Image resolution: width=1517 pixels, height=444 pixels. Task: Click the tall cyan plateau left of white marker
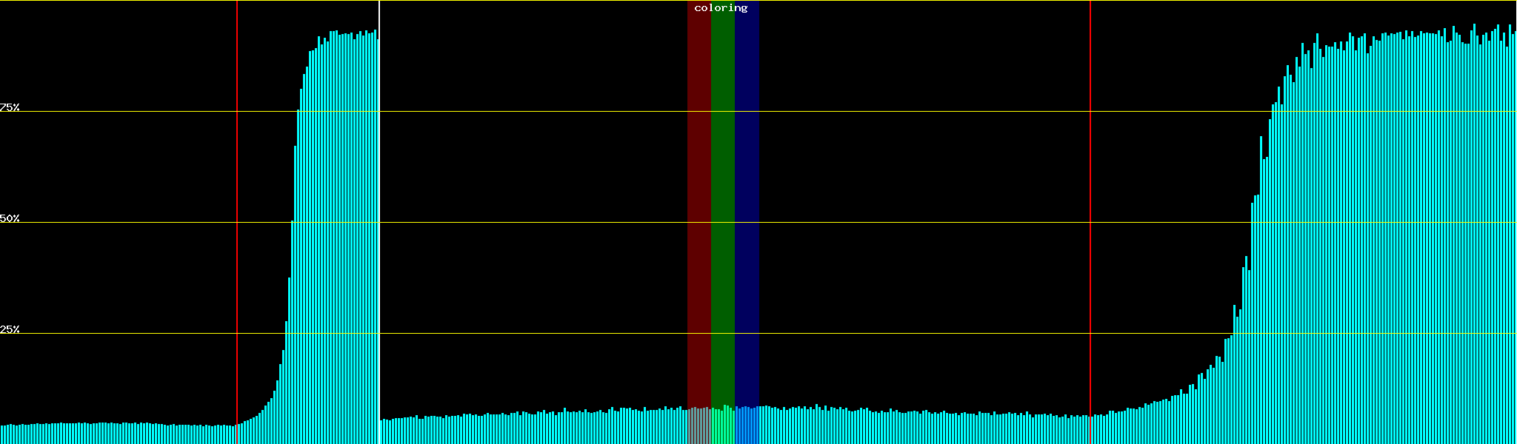click(344, 222)
